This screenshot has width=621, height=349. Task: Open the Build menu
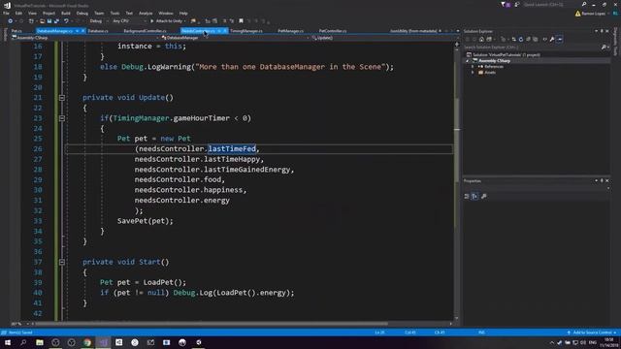(x=66, y=13)
